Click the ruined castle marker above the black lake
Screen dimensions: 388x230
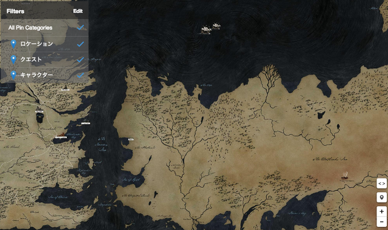click(x=39, y=108)
